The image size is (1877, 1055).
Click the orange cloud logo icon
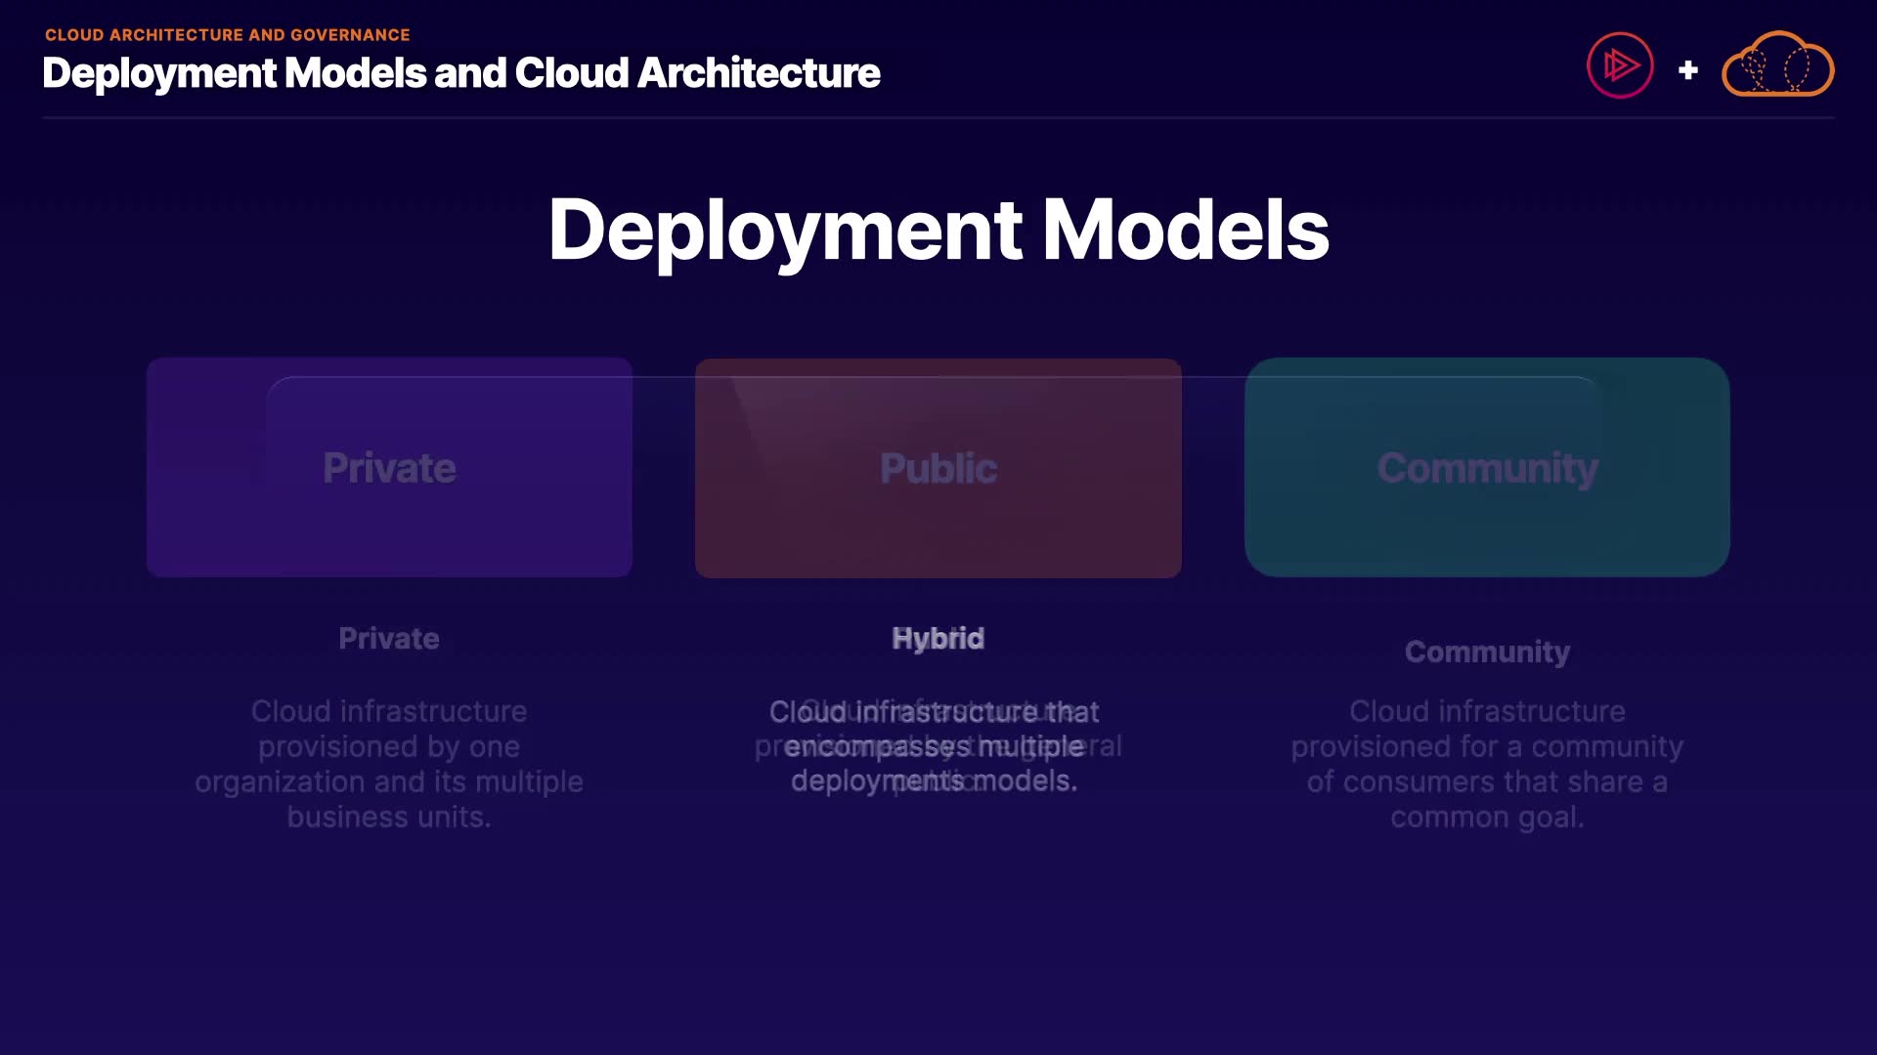1777,66
